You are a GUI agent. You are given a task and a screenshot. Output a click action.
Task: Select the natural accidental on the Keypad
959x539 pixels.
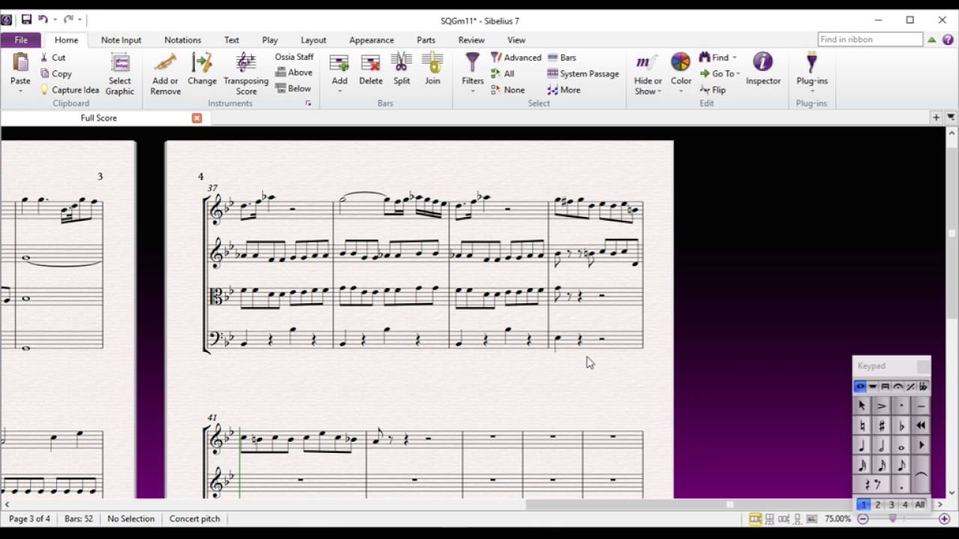click(x=862, y=425)
